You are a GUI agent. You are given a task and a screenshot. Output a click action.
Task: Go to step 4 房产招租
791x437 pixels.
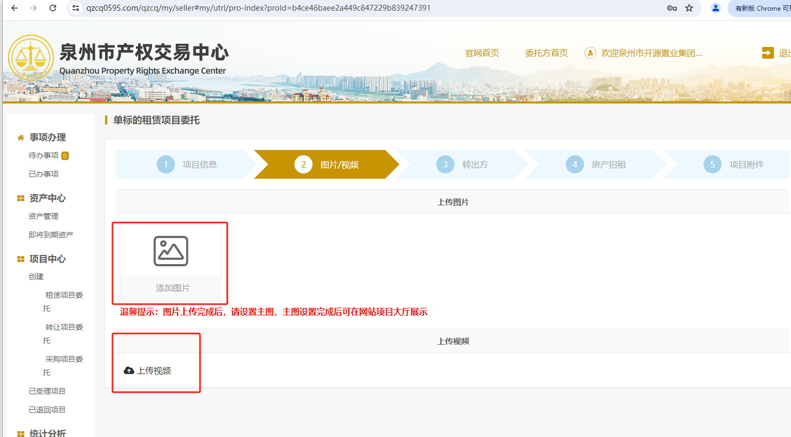596,164
